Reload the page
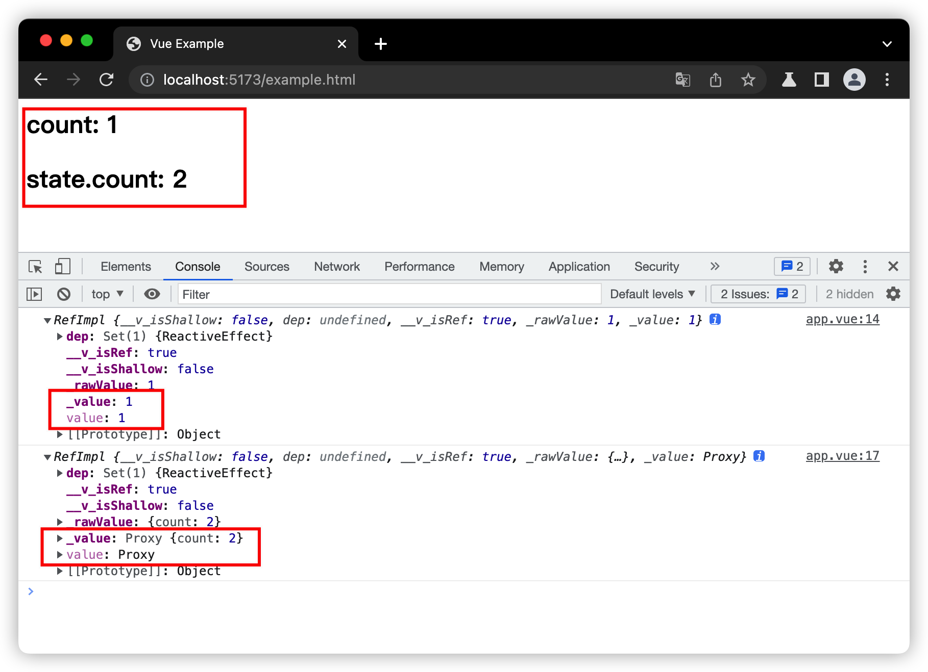Viewport: 928px width, 672px height. 106,80
